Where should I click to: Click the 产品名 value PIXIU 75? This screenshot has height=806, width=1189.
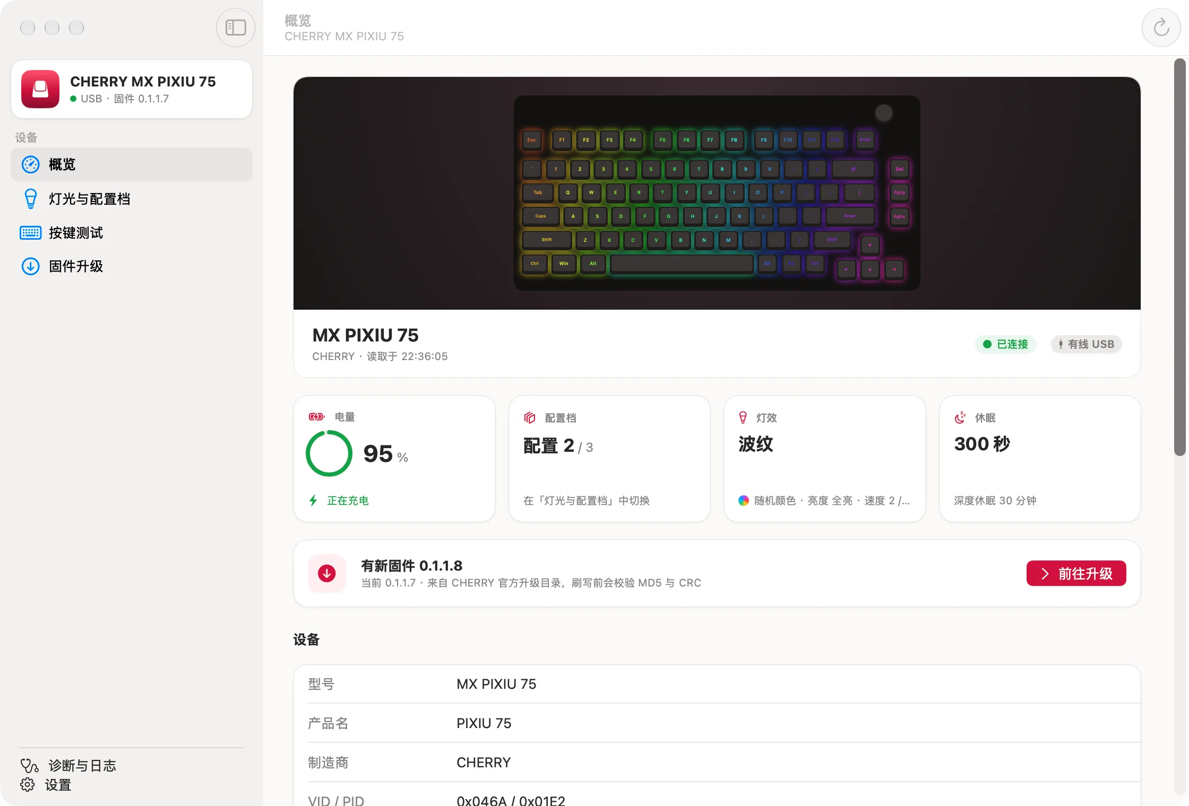tap(484, 723)
